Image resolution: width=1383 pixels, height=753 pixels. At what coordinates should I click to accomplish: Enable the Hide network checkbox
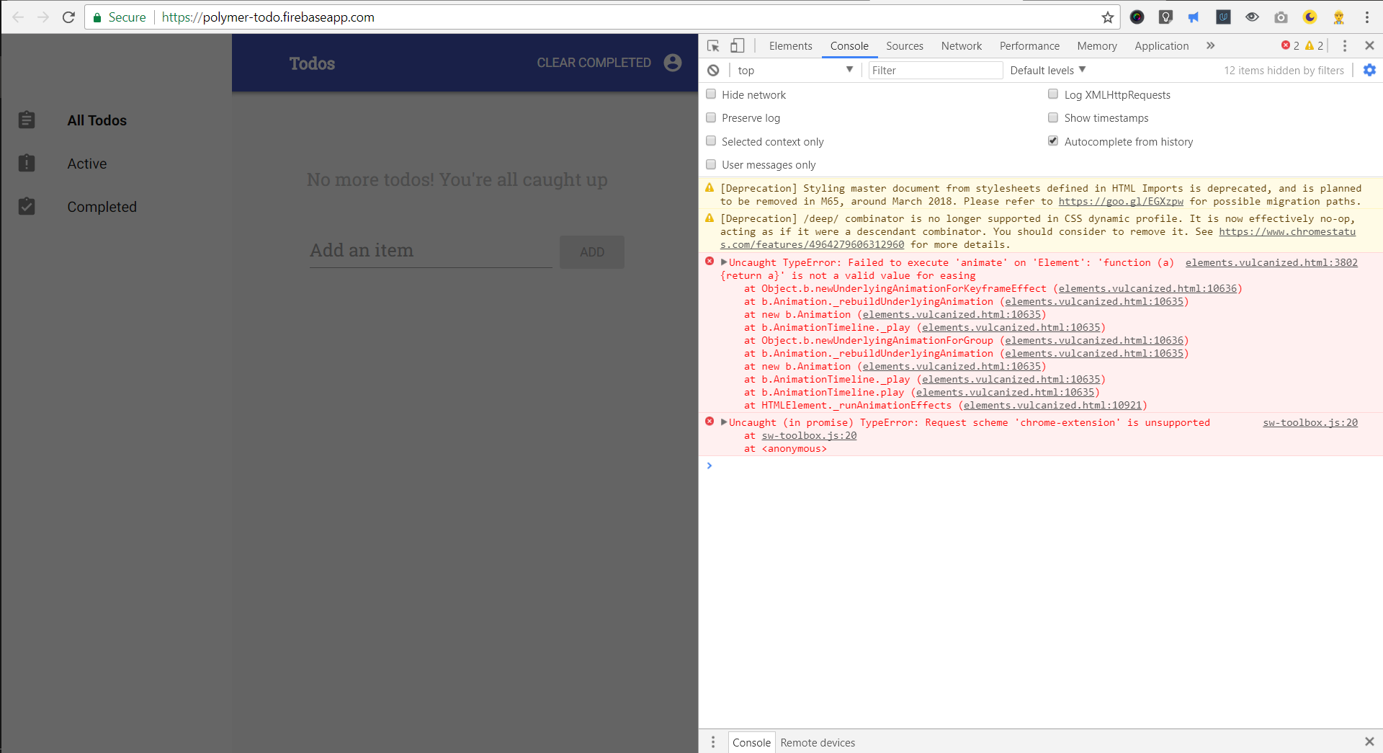point(711,94)
